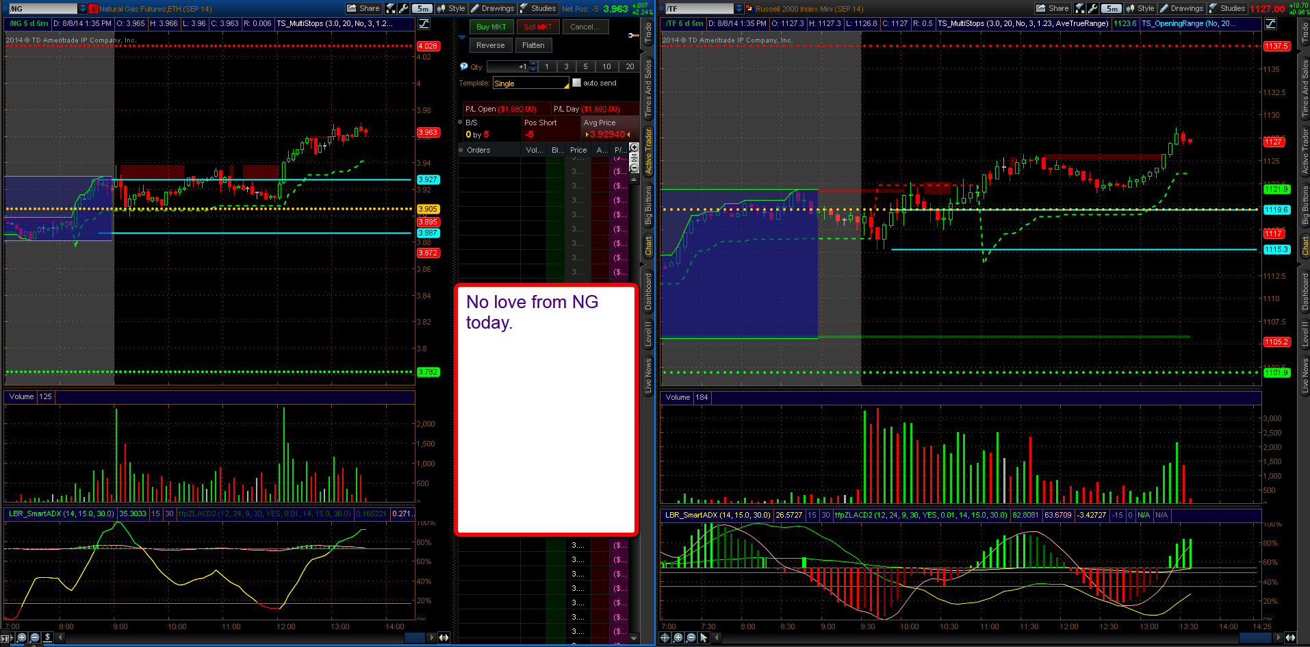Open the detach-chart icon on the NG chart toolbar
Screen dimensions: 1310x647
point(391,8)
